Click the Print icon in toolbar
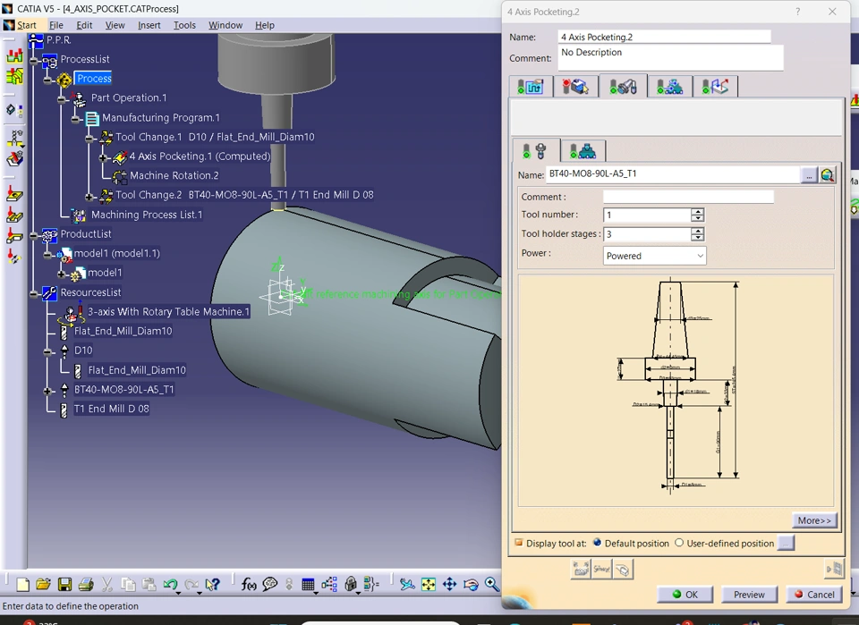Screen dimensions: 859x625 (x=86, y=585)
